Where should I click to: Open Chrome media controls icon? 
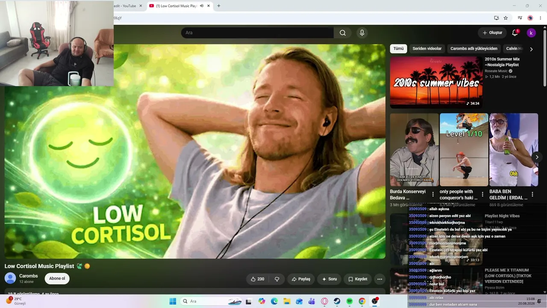(x=520, y=18)
